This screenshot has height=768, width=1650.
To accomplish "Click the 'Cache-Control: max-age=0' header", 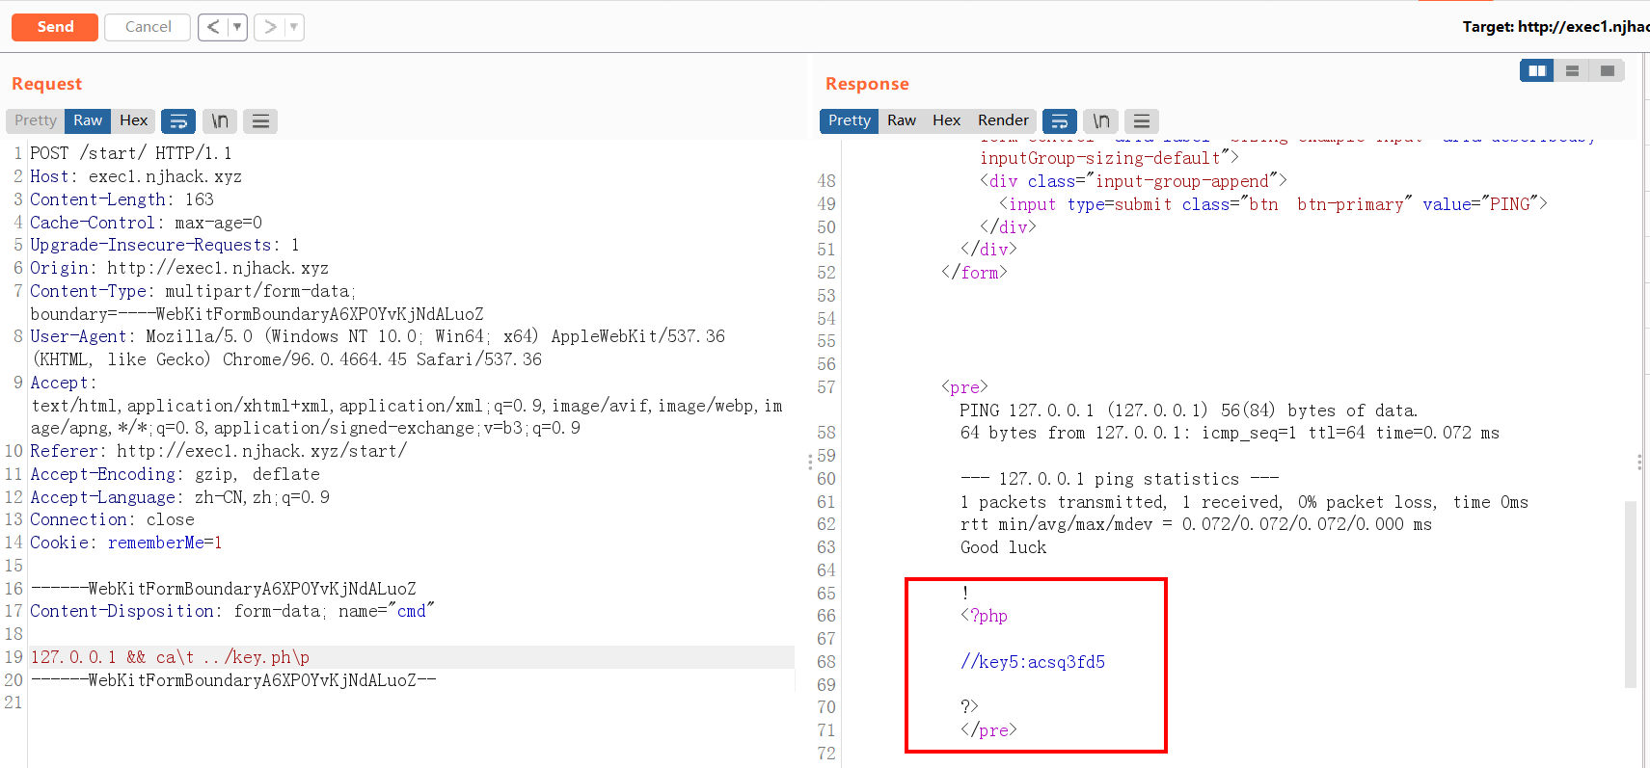I will pos(146,223).
